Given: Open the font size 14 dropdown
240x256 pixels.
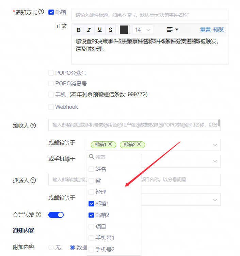Looking at the screenshot, I should [143, 30].
